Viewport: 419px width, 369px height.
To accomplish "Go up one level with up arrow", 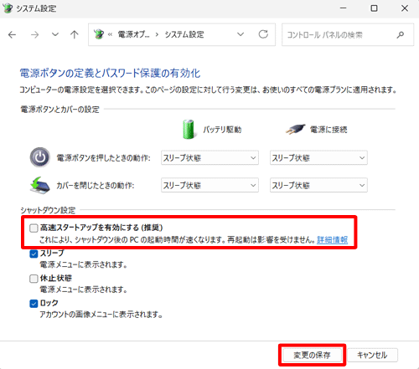I will click(x=74, y=34).
